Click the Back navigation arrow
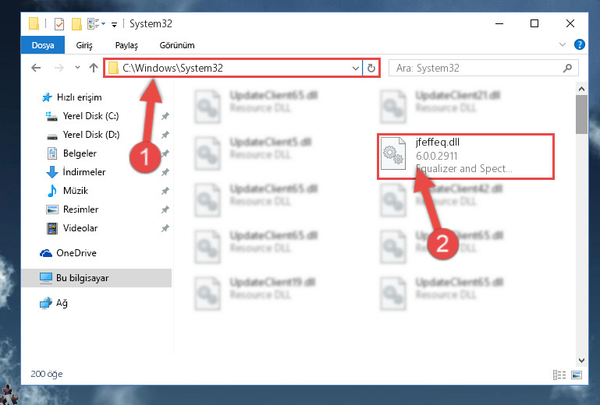The width and height of the screenshot is (600, 405). click(36, 68)
